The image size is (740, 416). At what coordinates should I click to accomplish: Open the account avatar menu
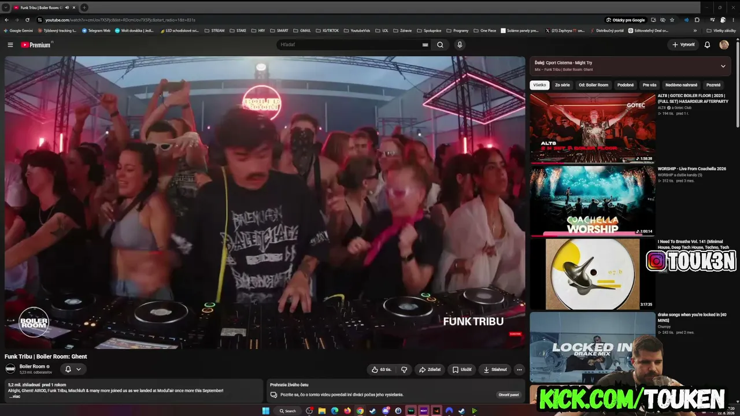point(724,44)
